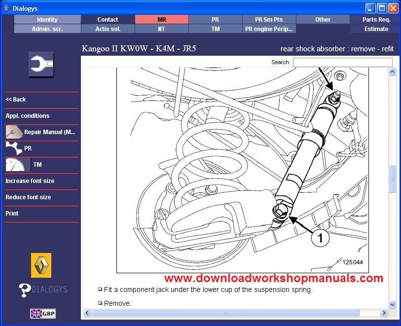This screenshot has width=401, height=326.
Task: Open Dialogys help question mark icon
Action: coord(25,290)
